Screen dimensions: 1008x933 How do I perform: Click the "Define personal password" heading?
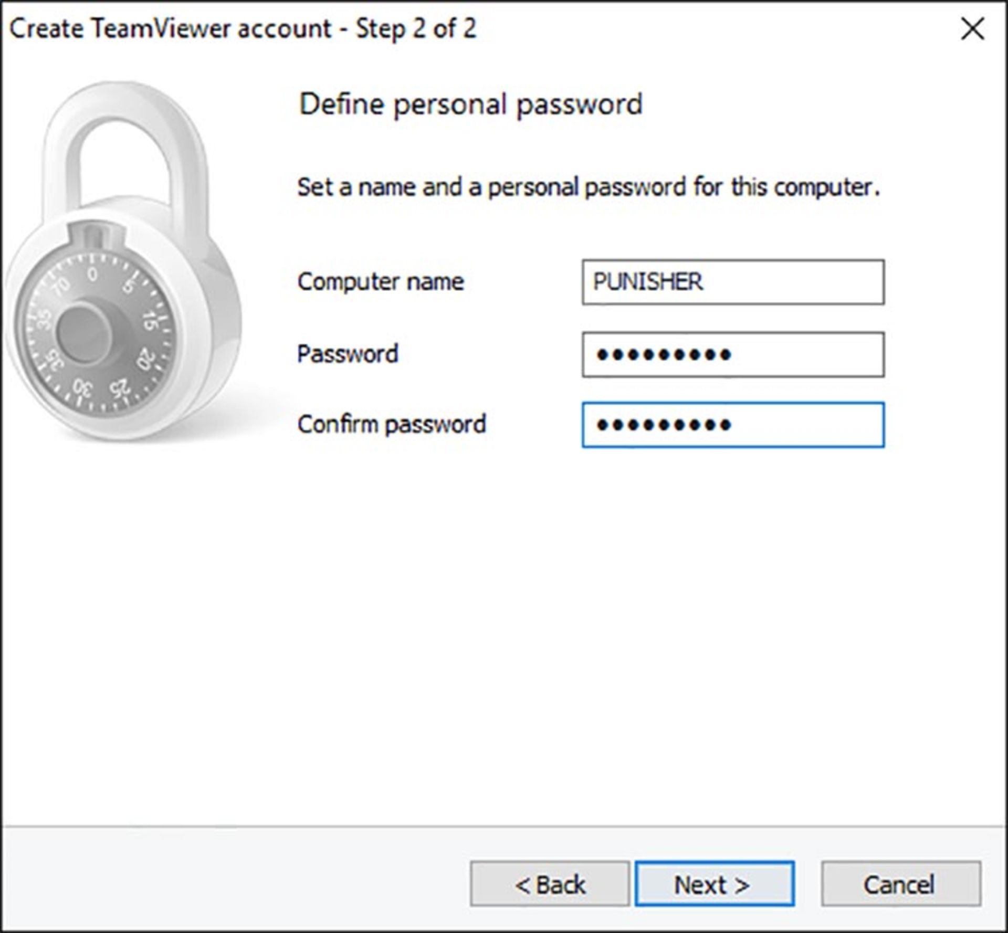pos(470,104)
